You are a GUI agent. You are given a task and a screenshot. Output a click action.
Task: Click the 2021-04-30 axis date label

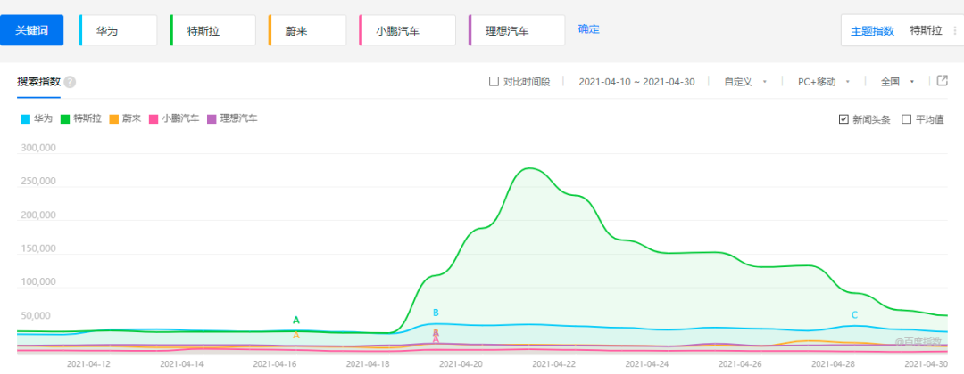tap(926, 363)
